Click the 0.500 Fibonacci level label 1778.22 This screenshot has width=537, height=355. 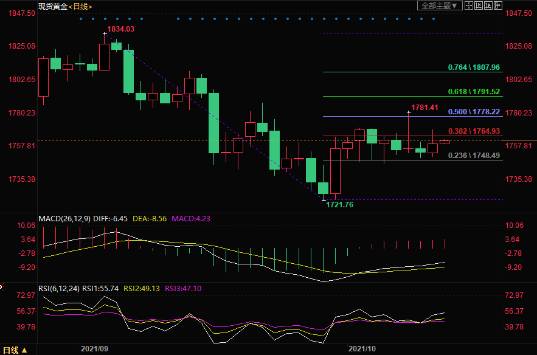[473, 112]
